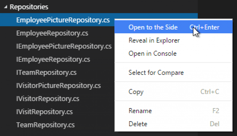The image size is (237, 136).
Task: Open IVisitorRepository.cs file
Action: pyautogui.click(x=48, y=98)
